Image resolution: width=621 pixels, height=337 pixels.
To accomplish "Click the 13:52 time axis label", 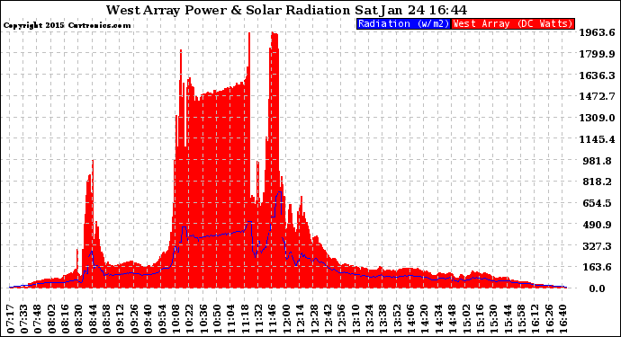I will pyautogui.click(x=396, y=319).
